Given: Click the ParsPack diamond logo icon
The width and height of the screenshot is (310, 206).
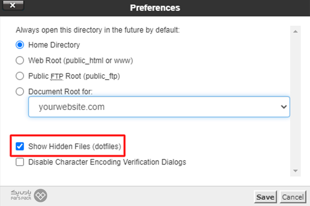Looking at the screenshot, I should pos(41,196).
